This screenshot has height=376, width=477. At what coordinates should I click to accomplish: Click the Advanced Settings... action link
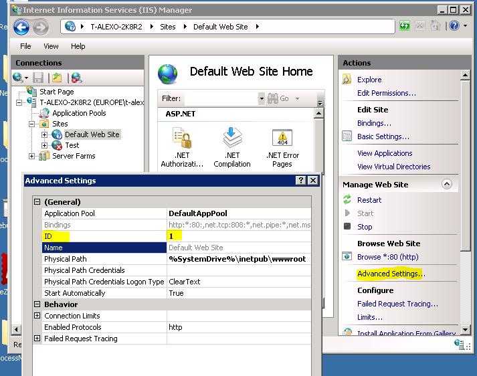[x=391, y=274]
